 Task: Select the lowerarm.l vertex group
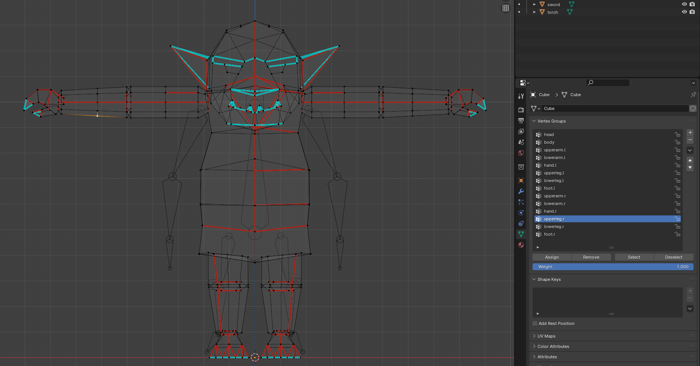coord(607,158)
